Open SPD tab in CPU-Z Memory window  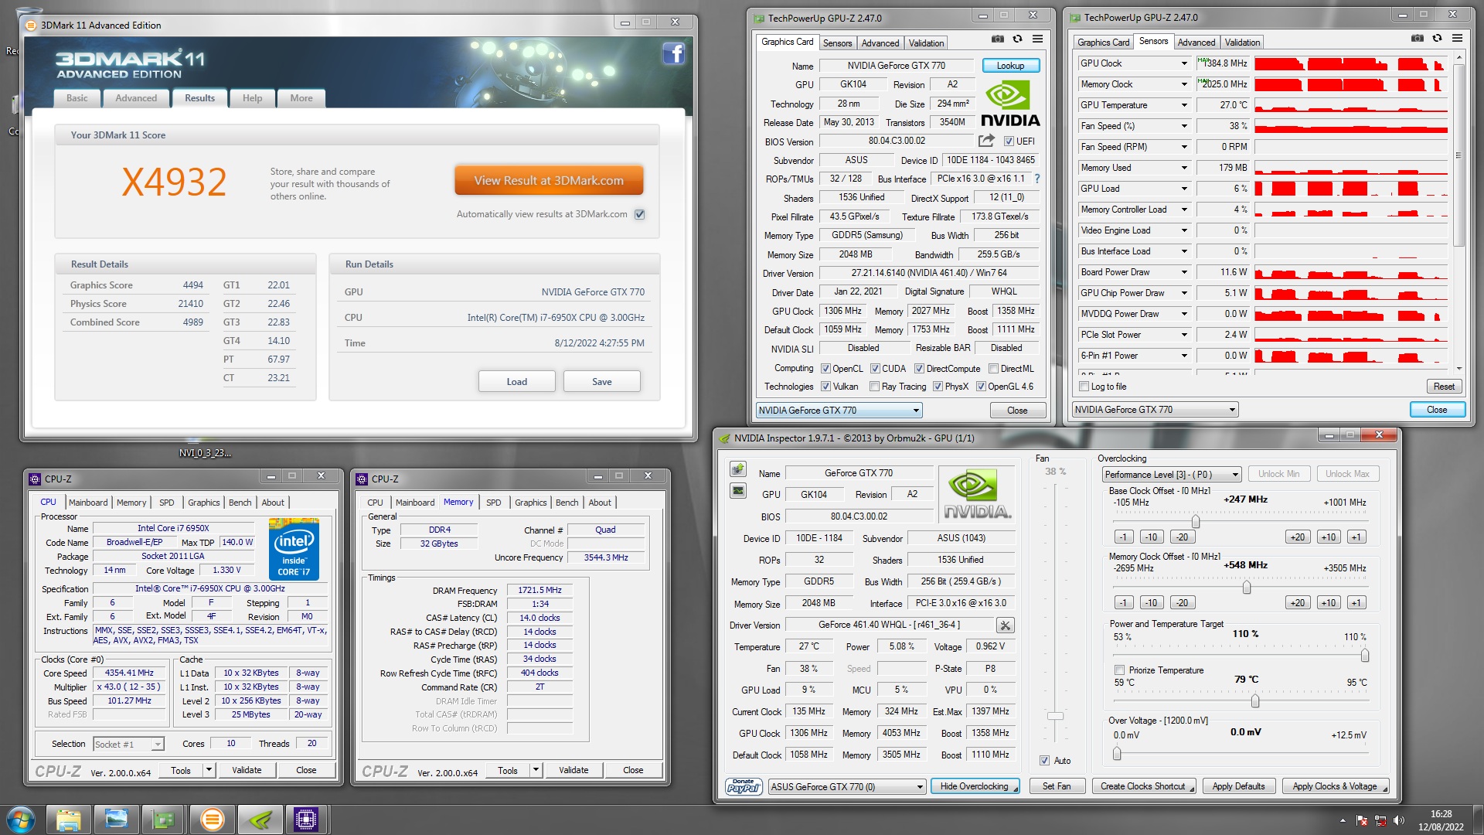[x=493, y=503]
